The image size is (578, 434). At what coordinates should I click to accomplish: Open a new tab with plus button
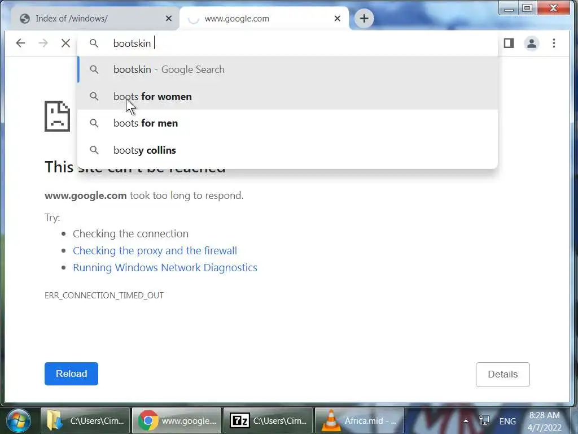pyautogui.click(x=364, y=19)
